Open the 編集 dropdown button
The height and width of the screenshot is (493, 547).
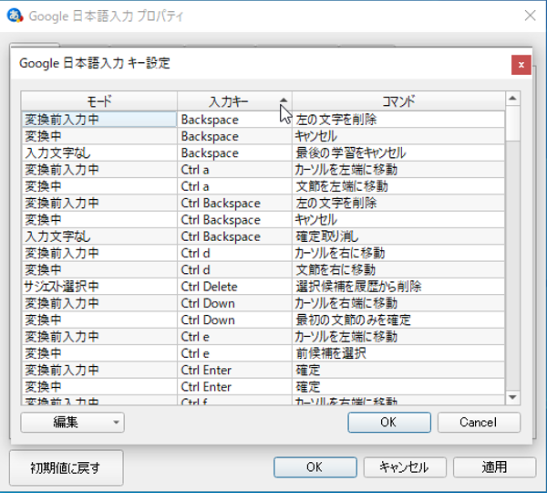pyautogui.click(x=72, y=422)
